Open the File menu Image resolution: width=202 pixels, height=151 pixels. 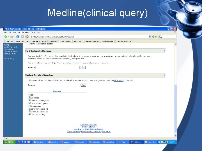[x=5, y=32]
